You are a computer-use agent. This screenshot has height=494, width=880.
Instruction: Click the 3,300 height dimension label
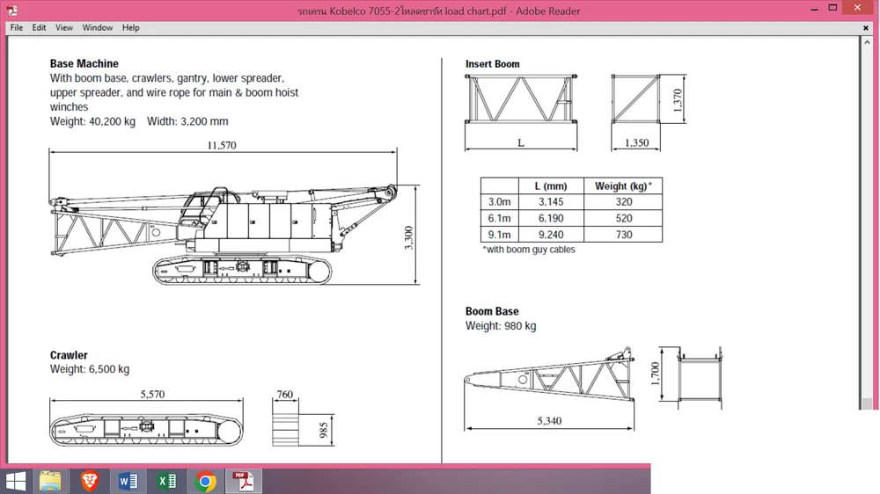tap(408, 237)
